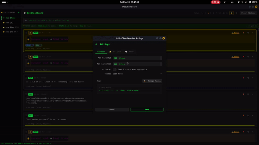Pin the "has_master_password" item

click(x=243, y=115)
